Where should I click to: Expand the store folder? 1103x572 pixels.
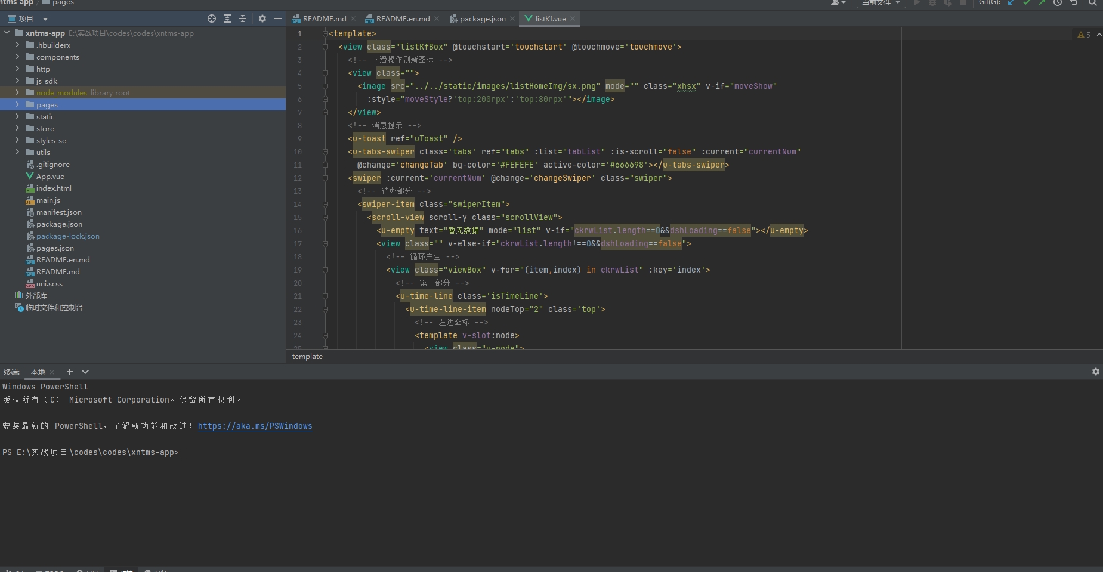(17, 128)
